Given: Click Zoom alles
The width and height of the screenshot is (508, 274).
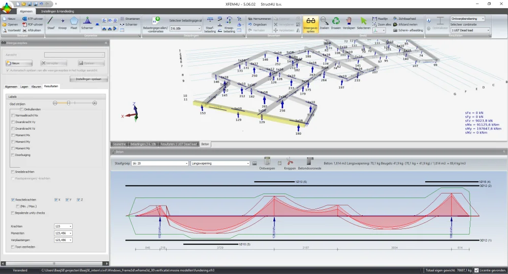Looking at the screenshot, I should pyautogui.click(x=382, y=24).
